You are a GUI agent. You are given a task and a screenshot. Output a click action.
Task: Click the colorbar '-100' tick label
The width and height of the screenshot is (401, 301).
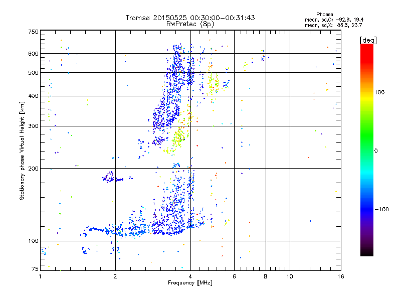click(381, 209)
